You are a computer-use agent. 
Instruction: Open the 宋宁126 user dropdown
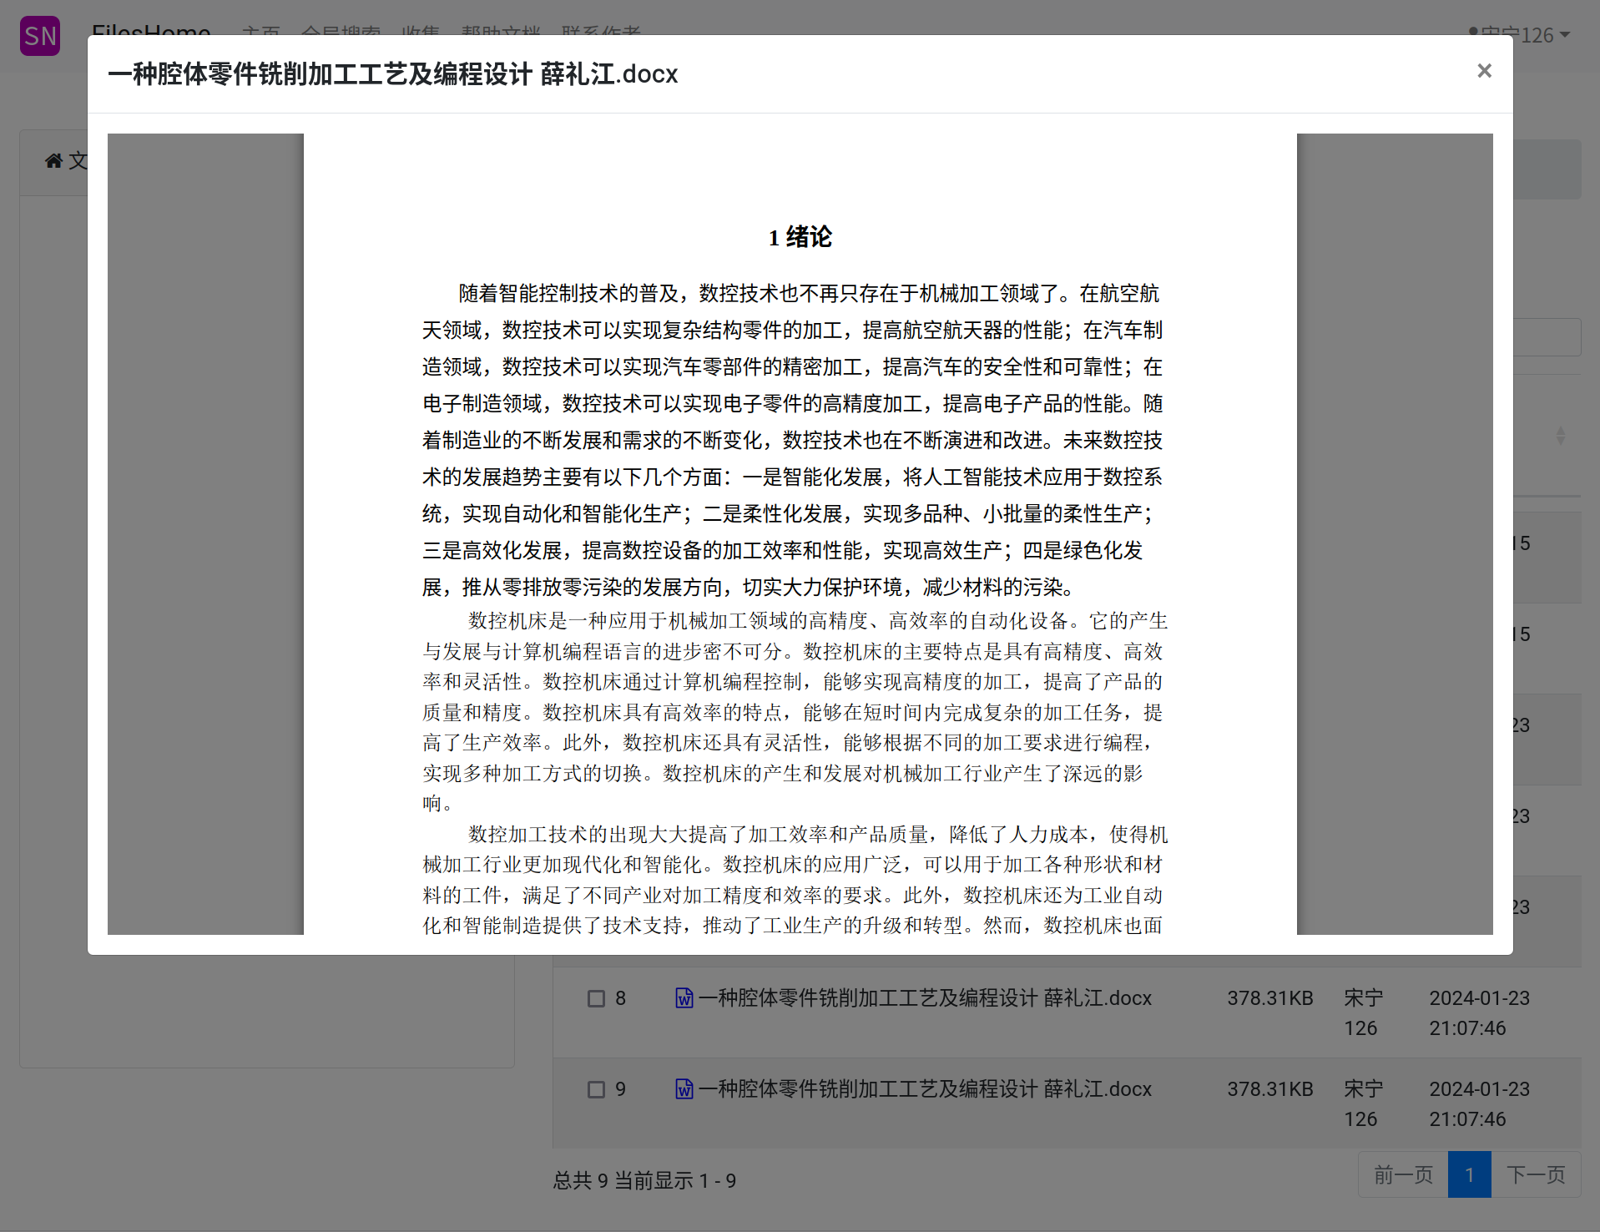(x=1520, y=34)
